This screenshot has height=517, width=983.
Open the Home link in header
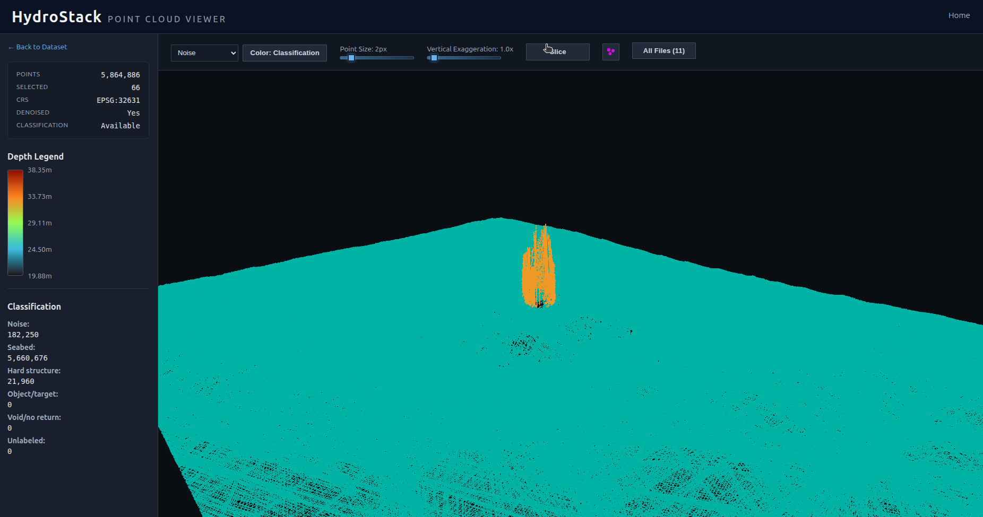pyautogui.click(x=959, y=15)
